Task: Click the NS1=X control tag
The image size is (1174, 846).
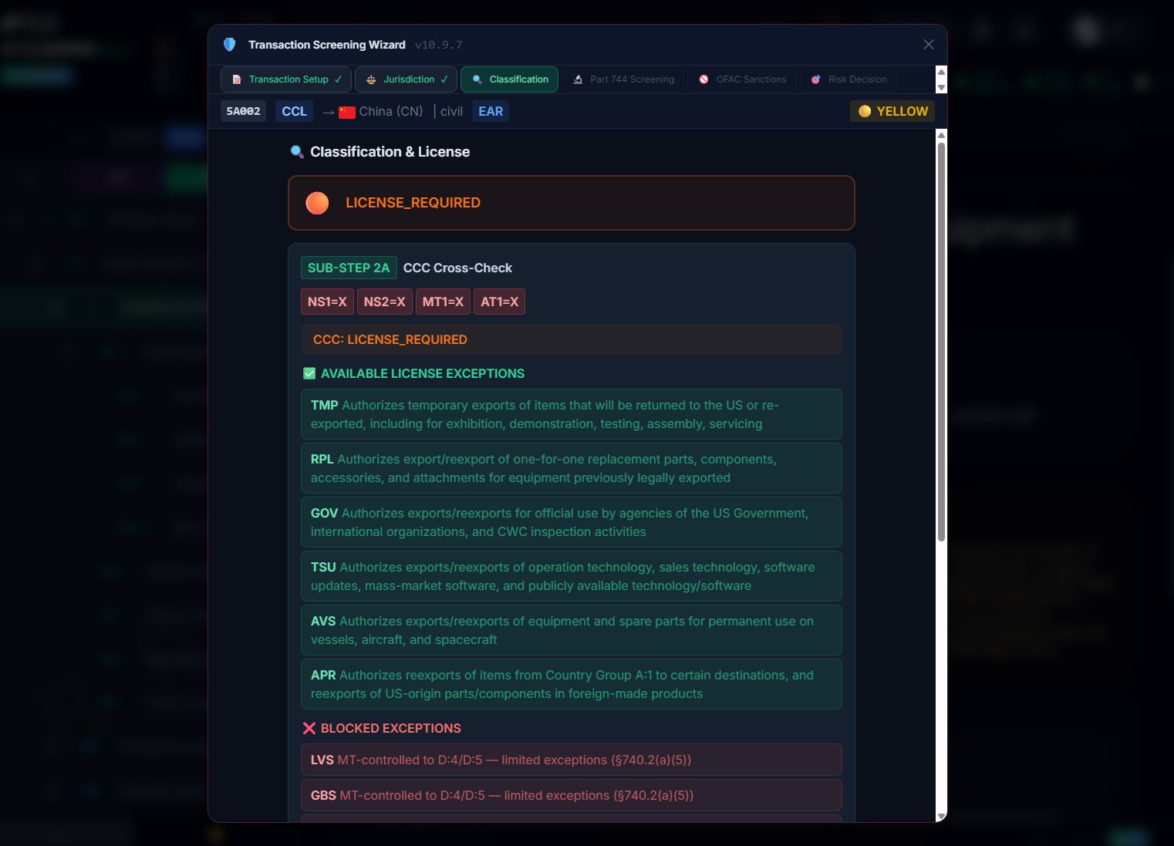Action: [x=327, y=302]
